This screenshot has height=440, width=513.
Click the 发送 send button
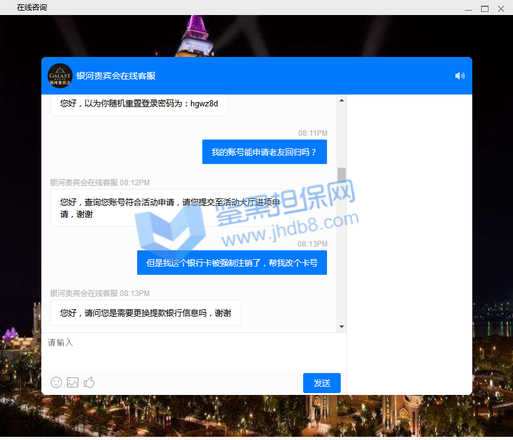(x=321, y=383)
